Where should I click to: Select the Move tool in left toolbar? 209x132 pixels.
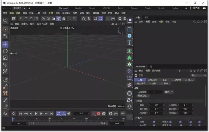pos(5,44)
